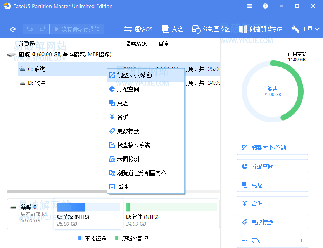Open the help question mark icon
Image resolution: width=323 pixels, height=248 pixels.
point(266,6)
